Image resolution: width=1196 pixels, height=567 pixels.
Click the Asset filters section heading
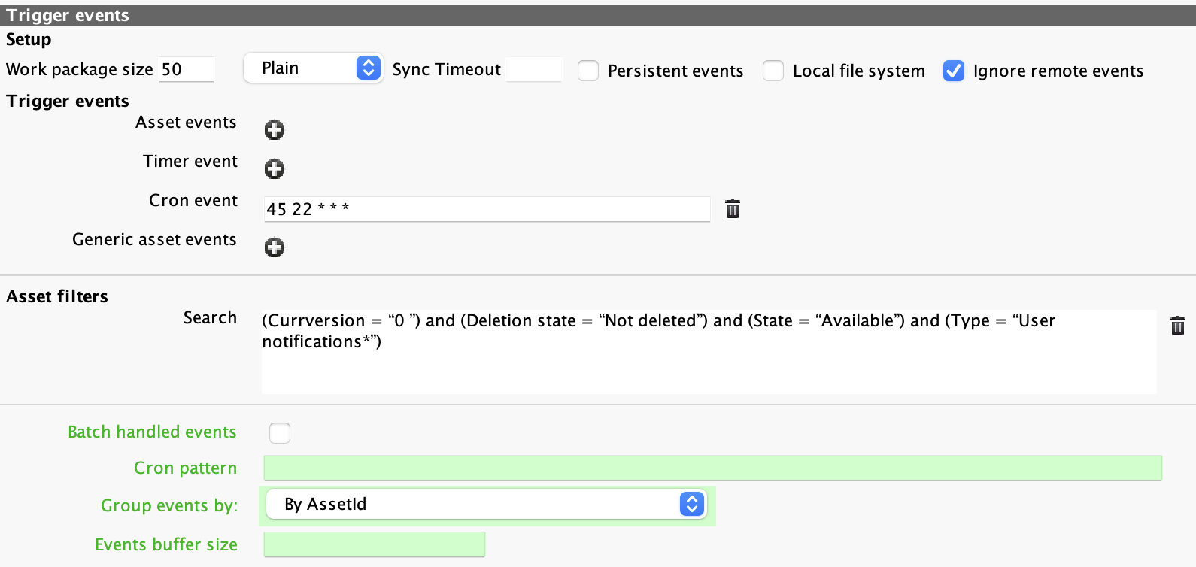pos(56,296)
